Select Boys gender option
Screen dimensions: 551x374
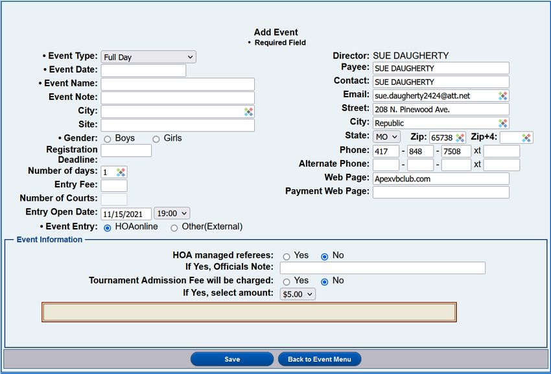pos(108,139)
